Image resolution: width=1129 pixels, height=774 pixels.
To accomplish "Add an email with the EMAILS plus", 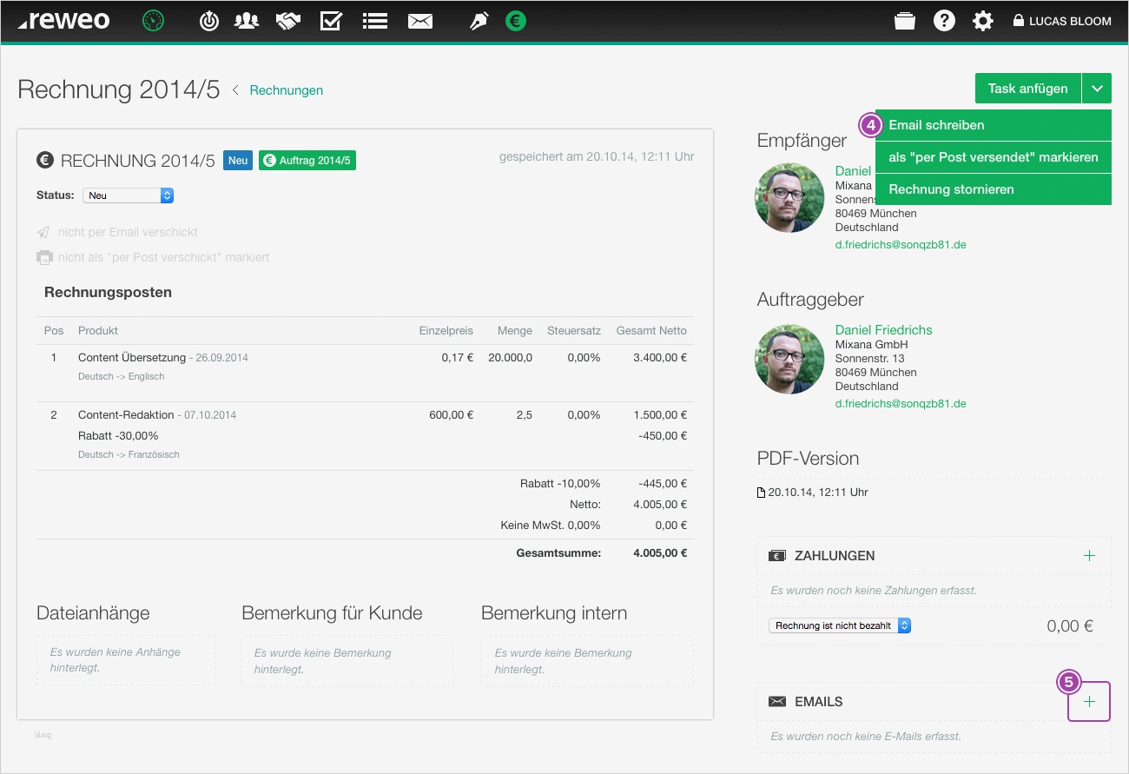I will point(1090,702).
